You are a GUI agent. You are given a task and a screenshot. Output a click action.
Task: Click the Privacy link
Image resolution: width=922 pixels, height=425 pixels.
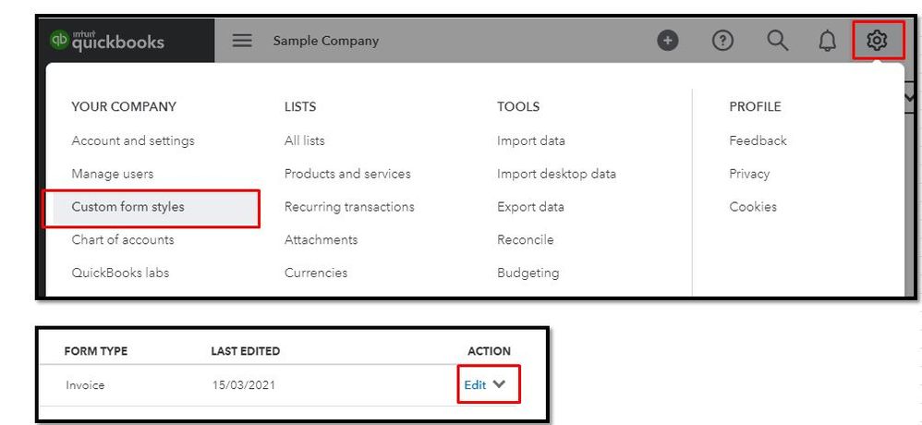[749, 174]
